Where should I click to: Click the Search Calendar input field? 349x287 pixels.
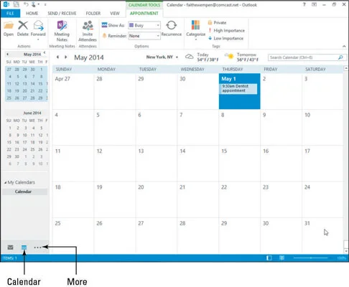point(303,57)
